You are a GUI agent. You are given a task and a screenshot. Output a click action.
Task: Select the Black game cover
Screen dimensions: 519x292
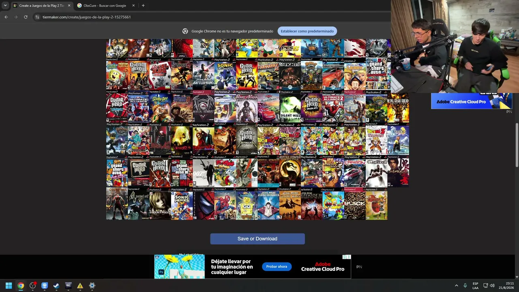pos(355,204)
